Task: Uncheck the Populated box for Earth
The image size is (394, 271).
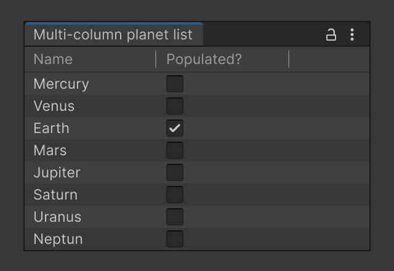Action: (175, 128)
